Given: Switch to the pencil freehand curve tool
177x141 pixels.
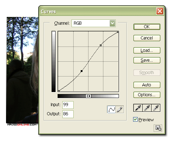Looking at the screenshot, I should tap(120, 109).
